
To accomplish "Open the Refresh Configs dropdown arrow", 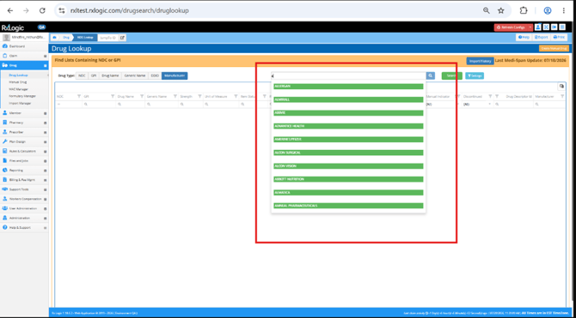I will tap(530, 27).
